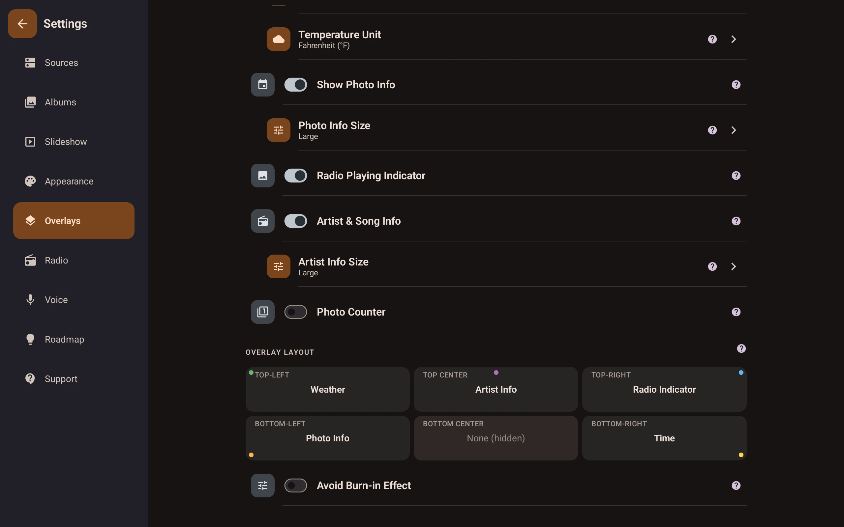Click the Appearance palette icon
The height and width of the screenshot is (527, 844).
[x=30, y=181]
